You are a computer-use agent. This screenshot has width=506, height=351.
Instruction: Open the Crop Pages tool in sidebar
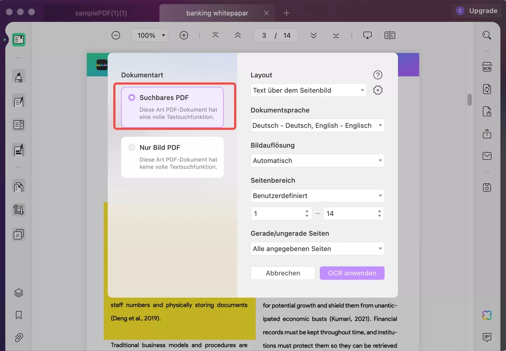pos(19,209)
